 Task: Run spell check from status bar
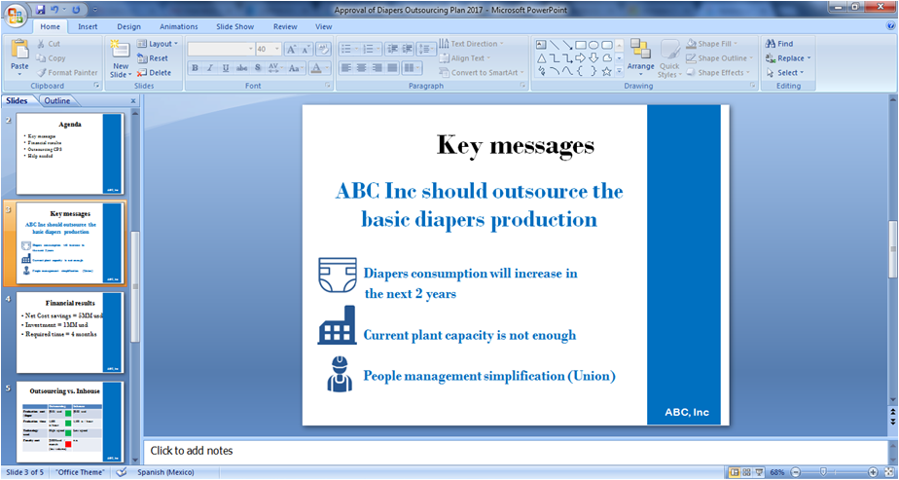click(121, 472)
